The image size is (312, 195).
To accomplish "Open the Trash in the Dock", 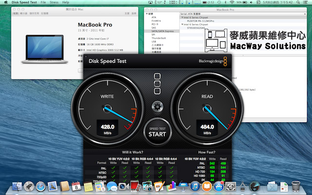I will pyautogui.click(x=296, y=186).
